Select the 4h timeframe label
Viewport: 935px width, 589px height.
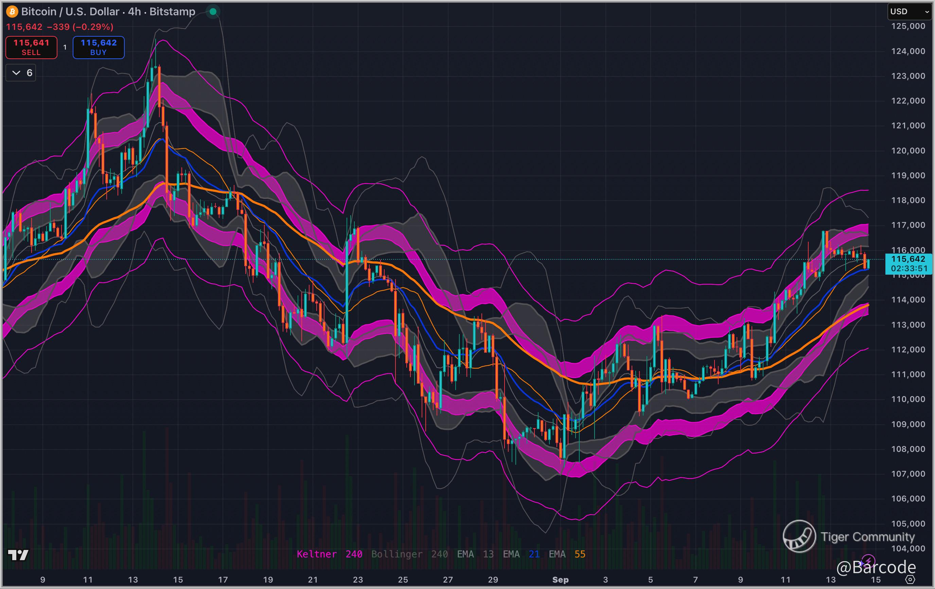(x=134, y=12)
